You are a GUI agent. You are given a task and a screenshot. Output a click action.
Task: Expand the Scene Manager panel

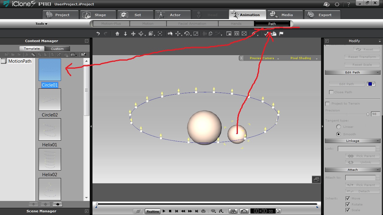click(x=86, y=211)
